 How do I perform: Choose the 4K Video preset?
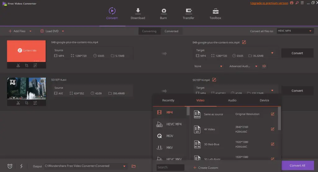(234, 129)
